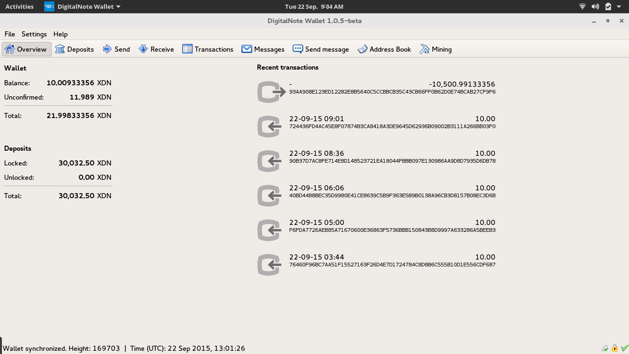Viewport: 629px width, 354px height.
Task: Click the clipboard battery icon in the top bar
Action: click(x=608, y=6)
